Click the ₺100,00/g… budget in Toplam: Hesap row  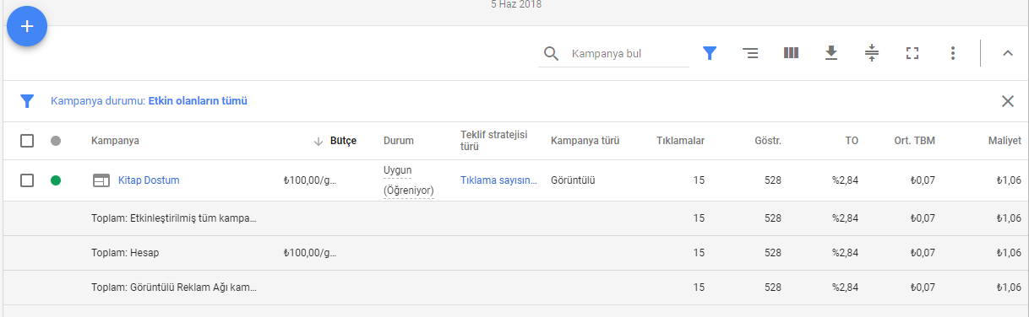click(310, 253)
